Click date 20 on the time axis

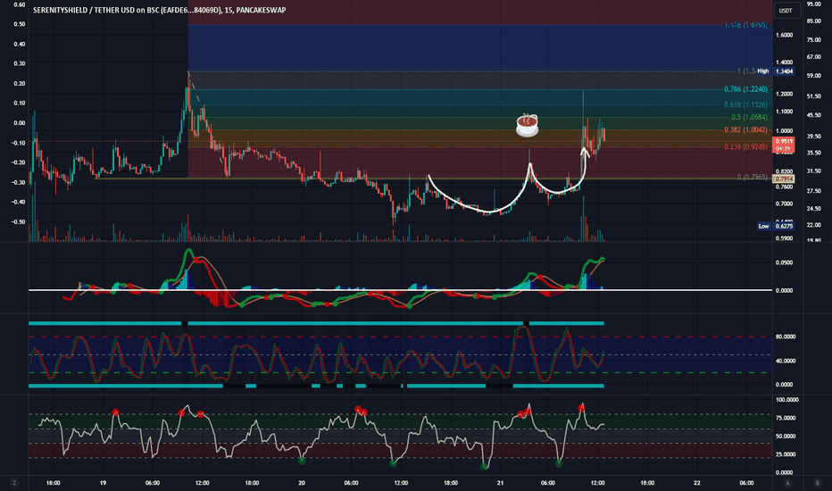[x=302, y=483]
